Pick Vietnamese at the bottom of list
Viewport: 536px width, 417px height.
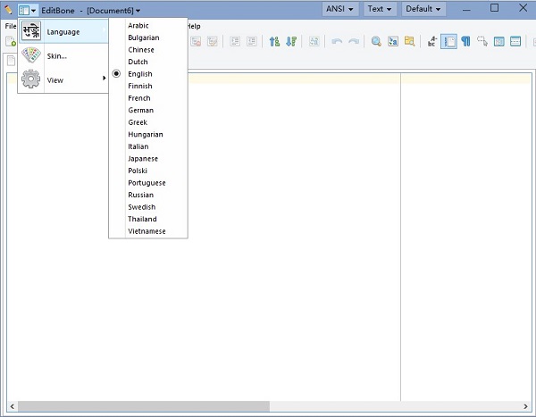pyautogui.click(x=147, y=231)
